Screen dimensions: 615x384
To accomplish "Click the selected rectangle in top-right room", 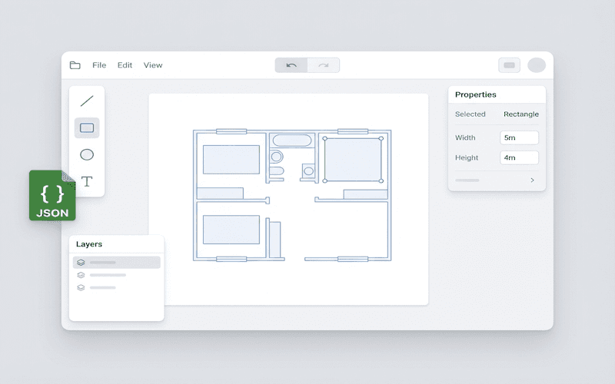I will point(353,160).
